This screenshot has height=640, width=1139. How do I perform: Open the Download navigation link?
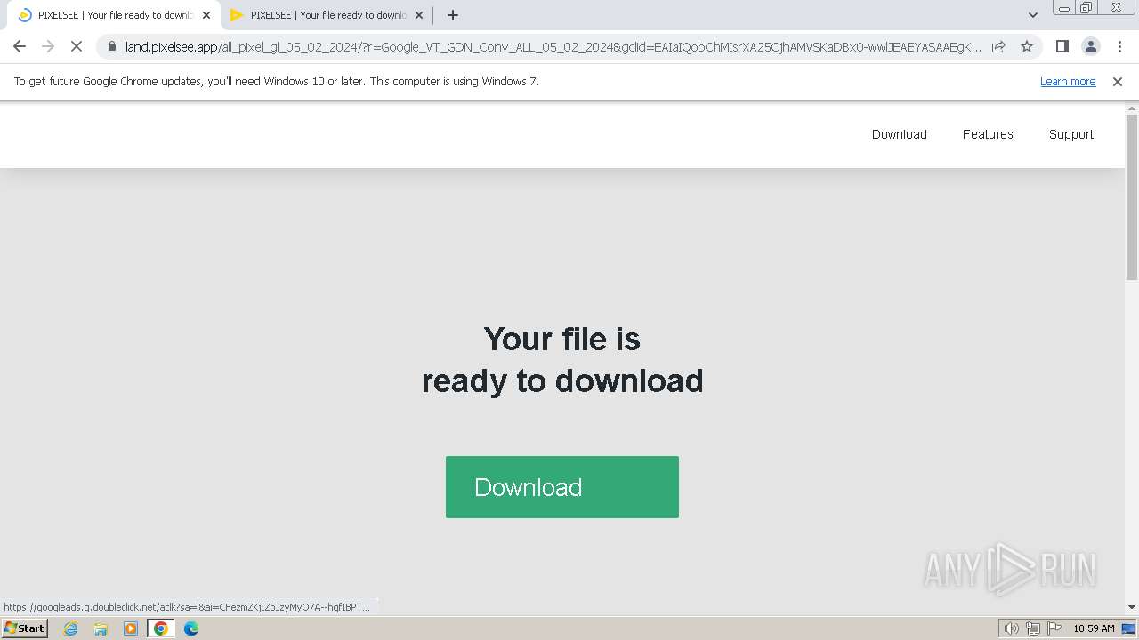(x=899, y=134)
